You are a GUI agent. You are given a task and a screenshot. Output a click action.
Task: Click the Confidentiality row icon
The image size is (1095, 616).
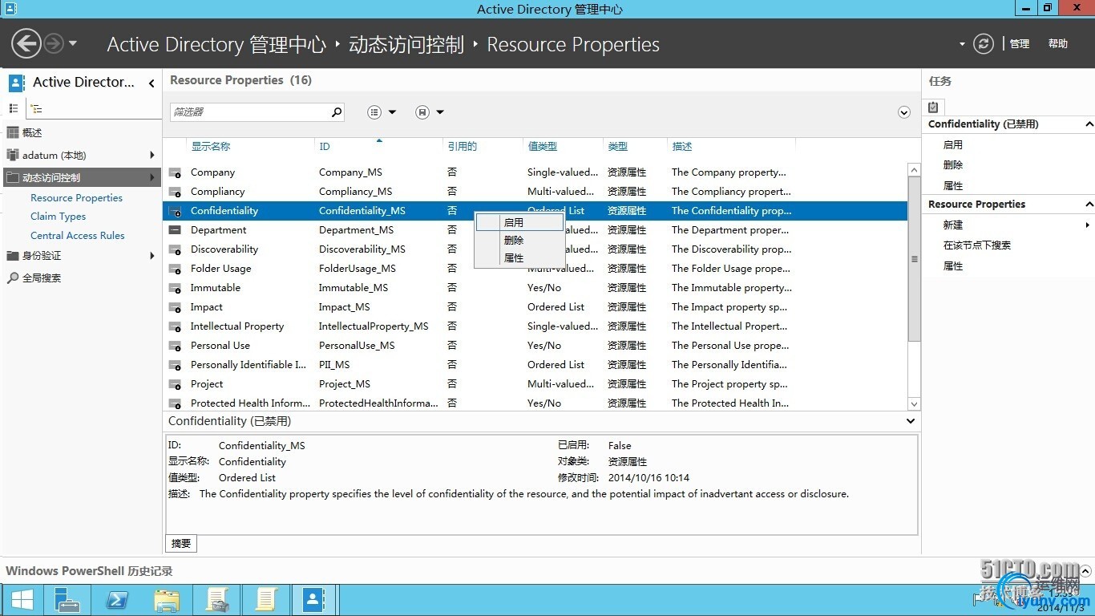tap(175, 211)
